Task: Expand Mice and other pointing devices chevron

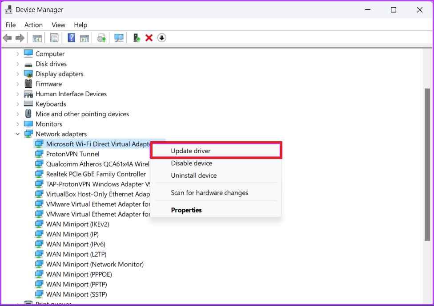Action: pyautogui.click(x=18, y=114)
